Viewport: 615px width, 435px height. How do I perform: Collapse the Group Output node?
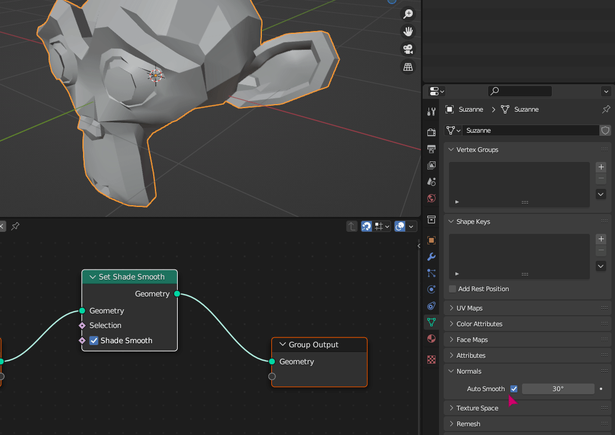282,344
